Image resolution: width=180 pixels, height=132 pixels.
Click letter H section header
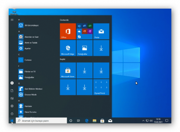[19, 101]
